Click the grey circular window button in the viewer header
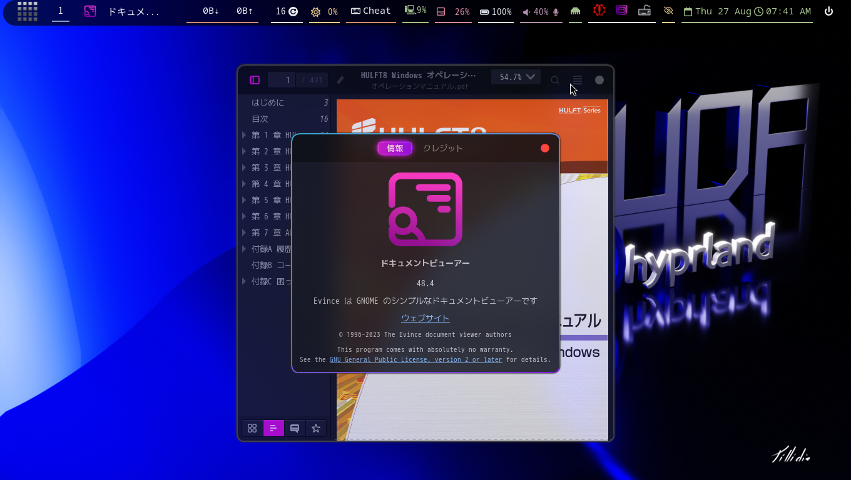Image resolution: width=851 pixels, height=480 pixels. (599, 80)
